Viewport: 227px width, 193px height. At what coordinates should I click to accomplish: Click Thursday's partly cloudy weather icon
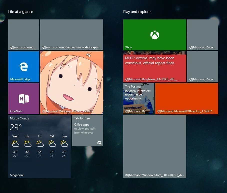28,144
